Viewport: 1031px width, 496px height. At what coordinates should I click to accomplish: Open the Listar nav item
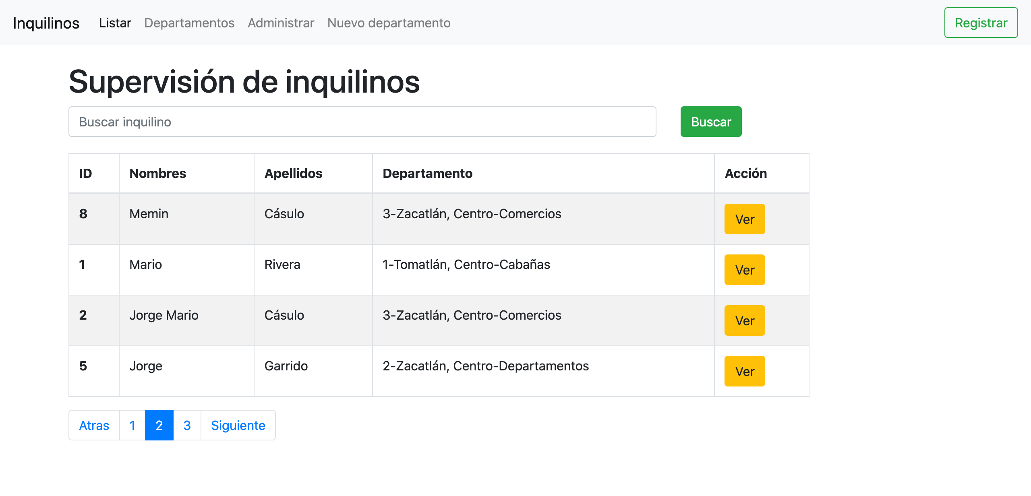pos(115,23)
